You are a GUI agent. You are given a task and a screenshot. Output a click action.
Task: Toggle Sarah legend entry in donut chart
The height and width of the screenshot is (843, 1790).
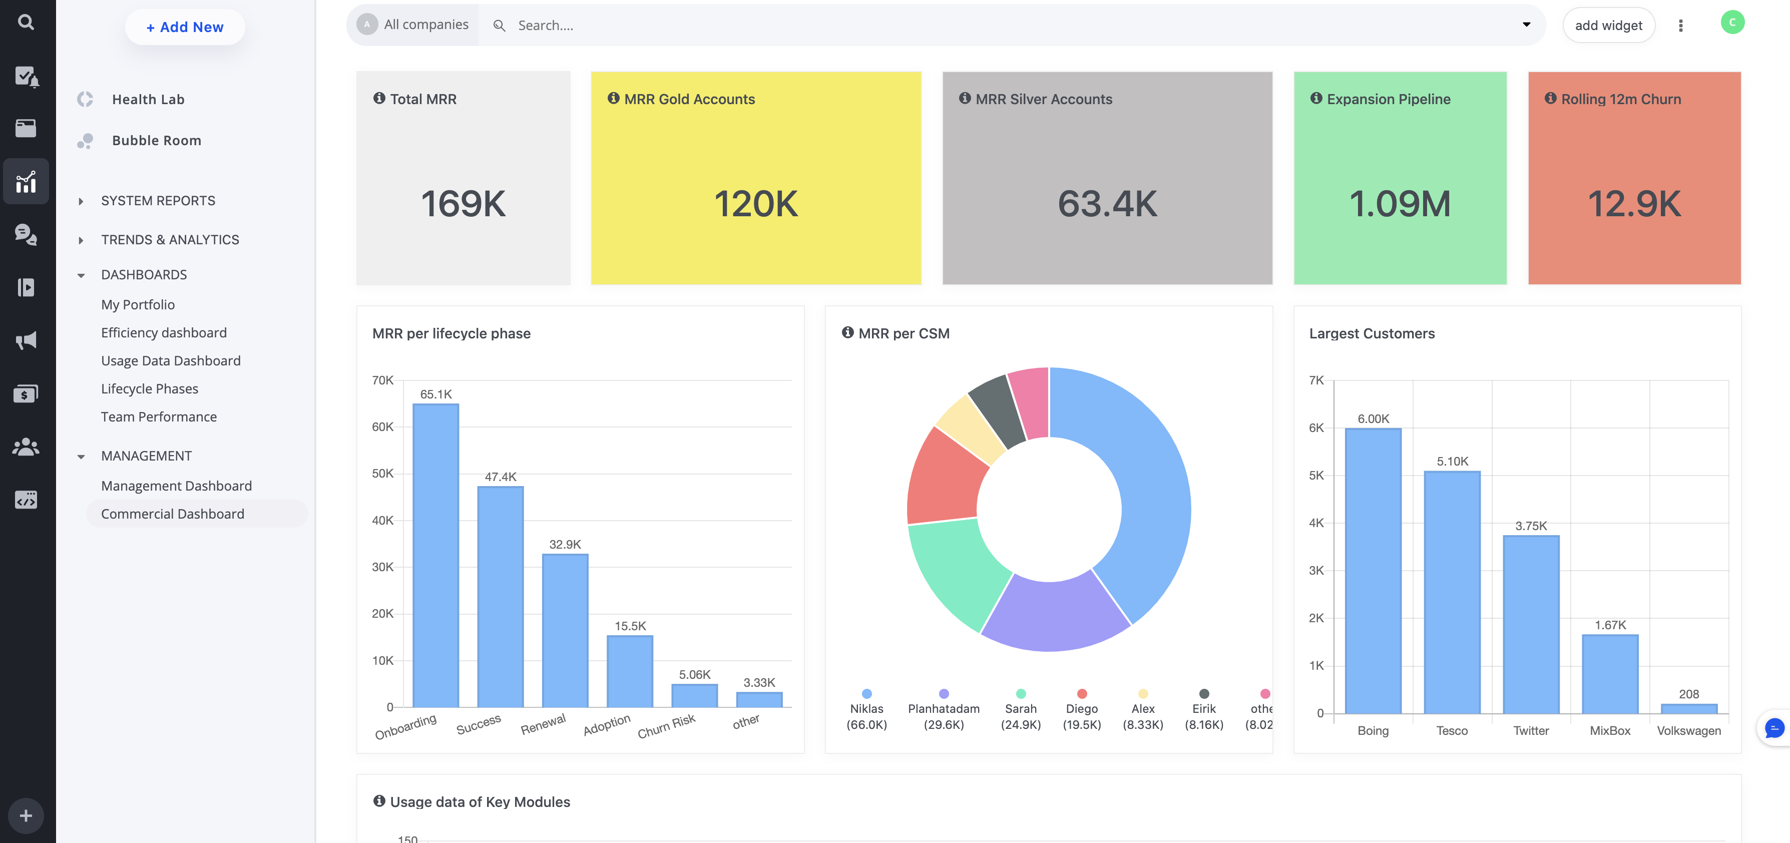click(1020, 709)
